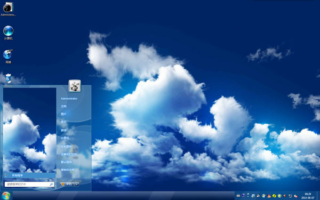
Task: Click the Windows Start orb
Action: pos(6,196)
